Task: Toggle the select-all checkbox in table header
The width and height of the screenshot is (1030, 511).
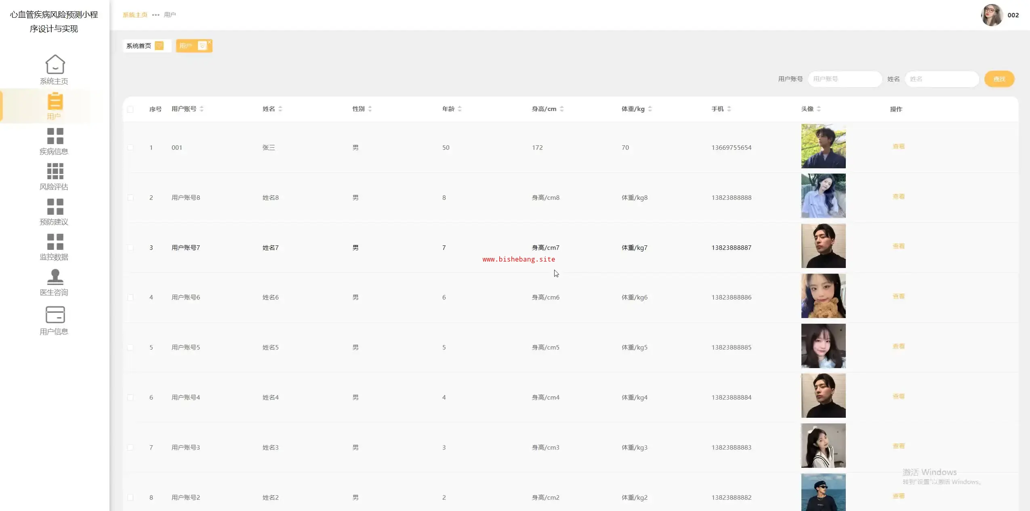Action: coord(130,109)
